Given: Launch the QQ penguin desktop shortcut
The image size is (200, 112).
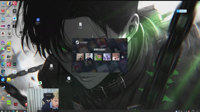Looking at the screenshot, I should tap(3, 35).
